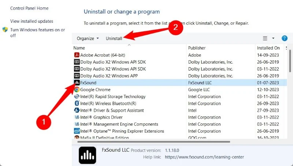Click Intel Optane Pinning Explorer Extensions icon
Viewport: 293px width, 166px height.
click(77, 131)
